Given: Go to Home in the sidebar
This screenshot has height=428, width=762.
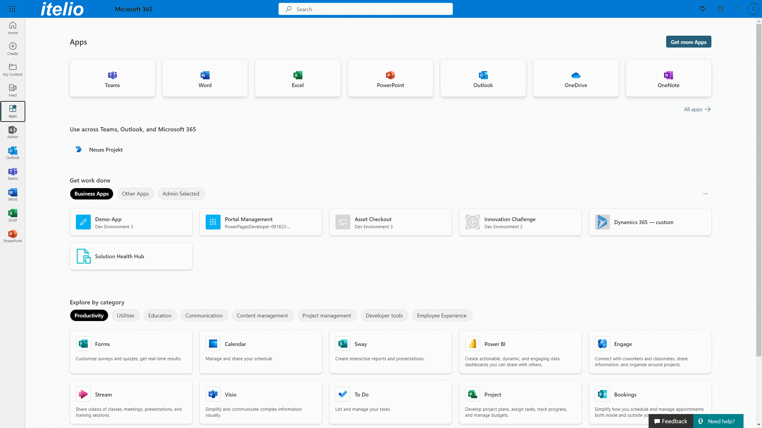Looking at the screenshot, I should point(13,28).
